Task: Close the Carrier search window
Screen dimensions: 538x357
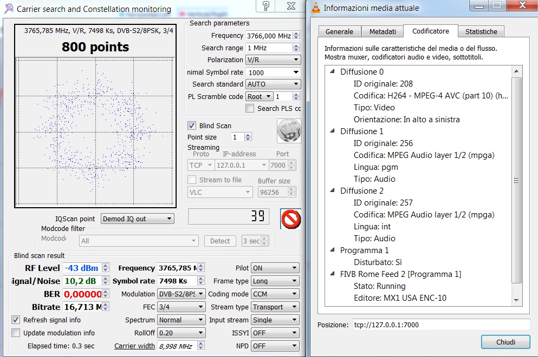Action: [x=291, y=6]
